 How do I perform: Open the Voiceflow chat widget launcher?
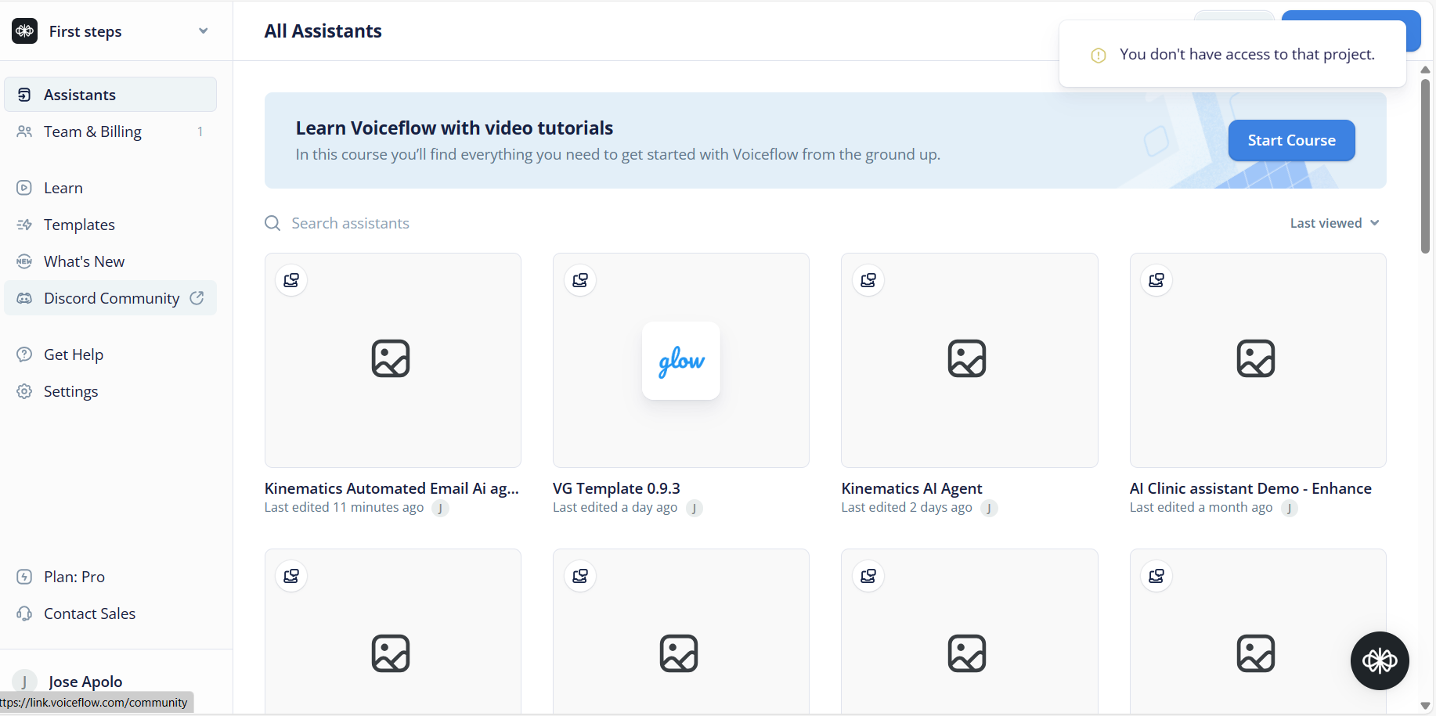(x=1380, y=661)
